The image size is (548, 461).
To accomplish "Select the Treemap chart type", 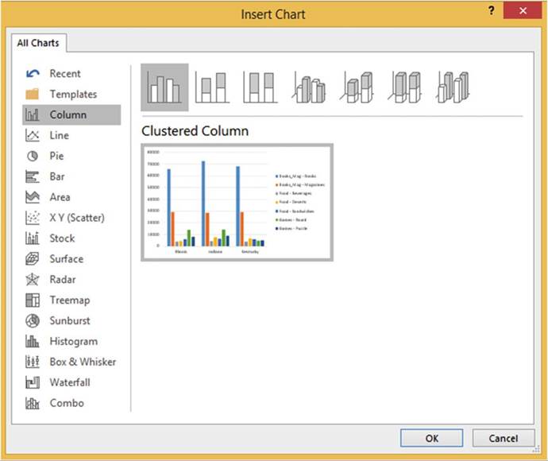I will tap(69, 300).
